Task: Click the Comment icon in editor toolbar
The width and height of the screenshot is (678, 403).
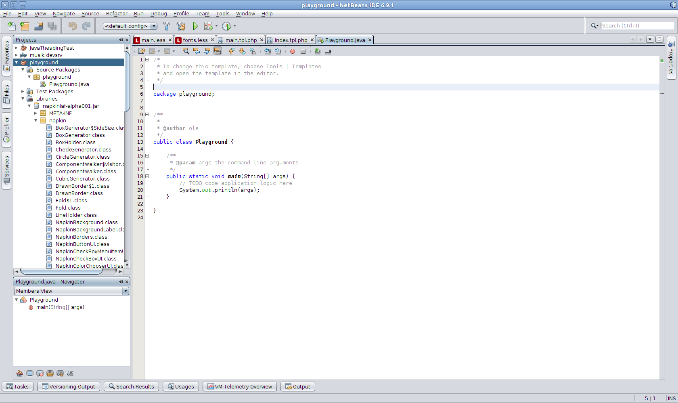Action: point(318,51)
